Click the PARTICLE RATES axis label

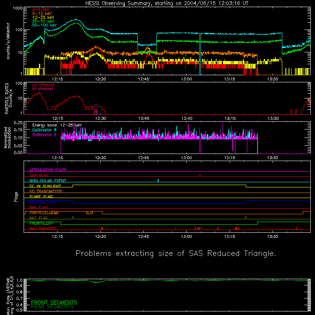tap(8, 98)
